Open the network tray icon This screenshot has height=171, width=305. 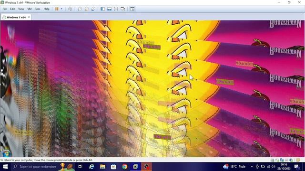pyautogui.click(x=268, y=167)
